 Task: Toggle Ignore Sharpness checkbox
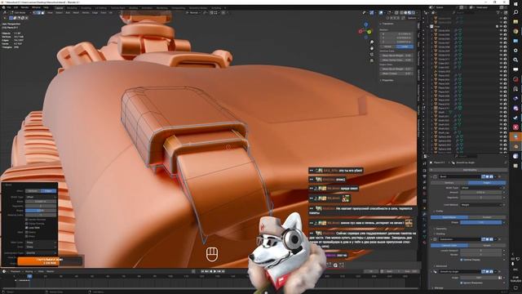click(462, 283)
